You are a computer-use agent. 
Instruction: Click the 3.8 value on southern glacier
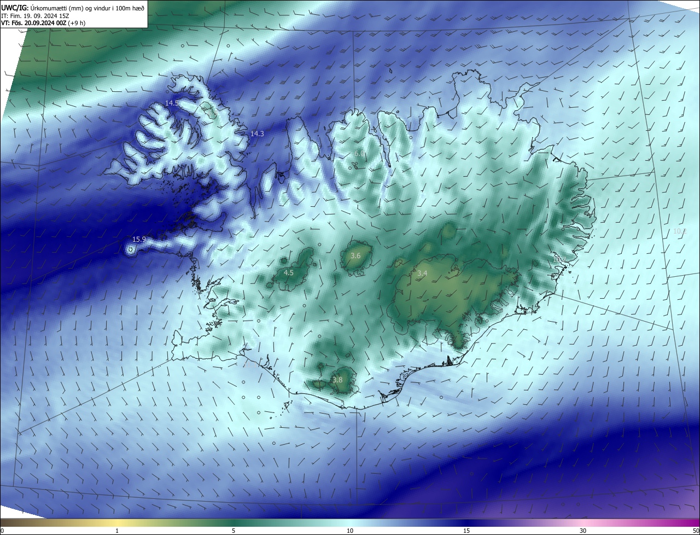[337, 380]
